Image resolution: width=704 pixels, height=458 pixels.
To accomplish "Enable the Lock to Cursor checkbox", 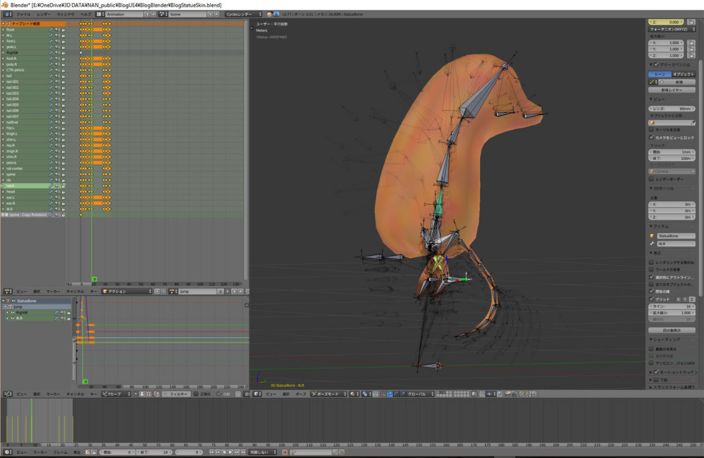I will [x=651, y=130].
